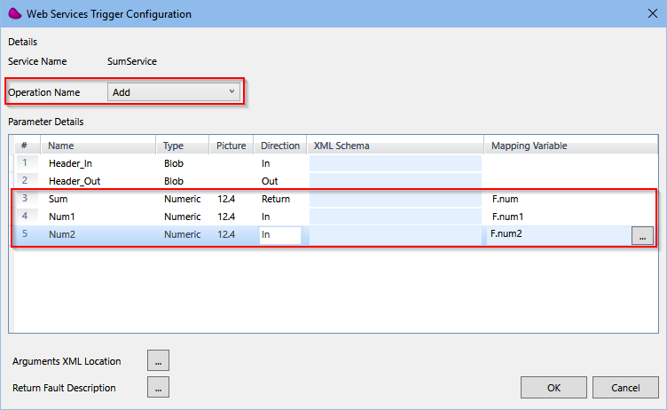Select the Header_In parameter row
The height and width of the screenshot is (410, 667).
[69, 163]
